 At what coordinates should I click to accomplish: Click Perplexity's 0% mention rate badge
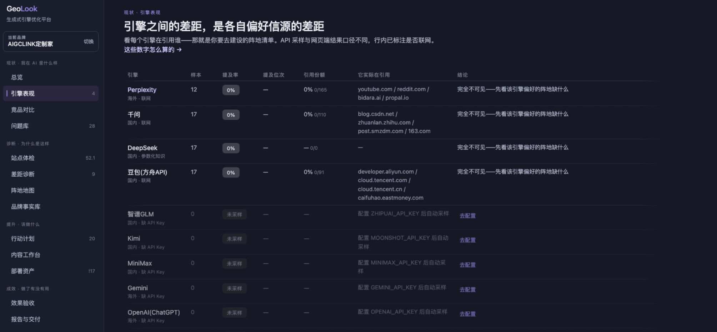(x=231, y=90)
